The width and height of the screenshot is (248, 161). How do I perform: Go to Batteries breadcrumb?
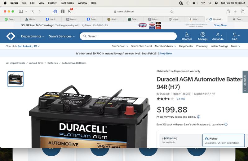pyautogui.click(x=52, y=63)
